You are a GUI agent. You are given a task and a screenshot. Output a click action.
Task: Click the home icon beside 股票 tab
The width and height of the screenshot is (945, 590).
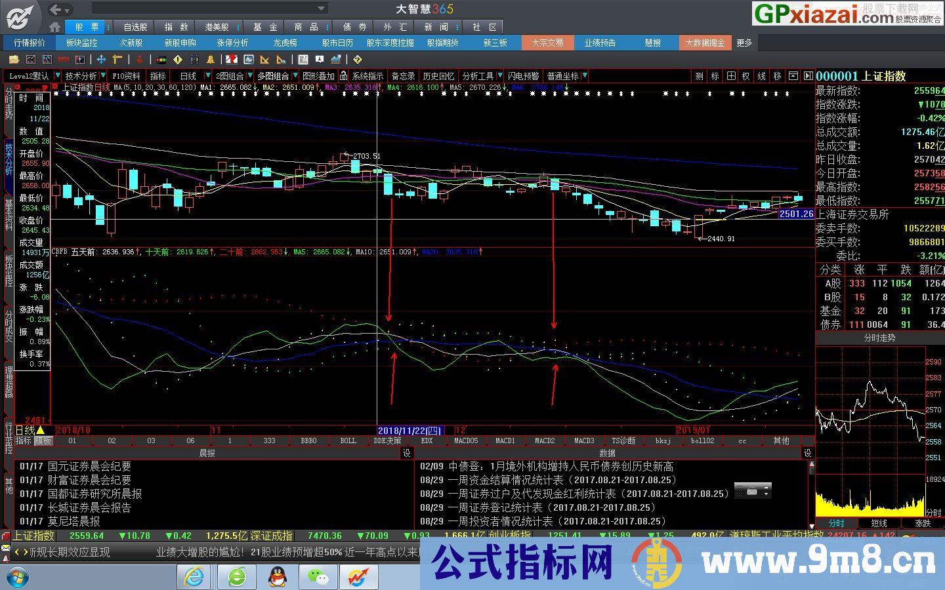[x=55, y=27]
